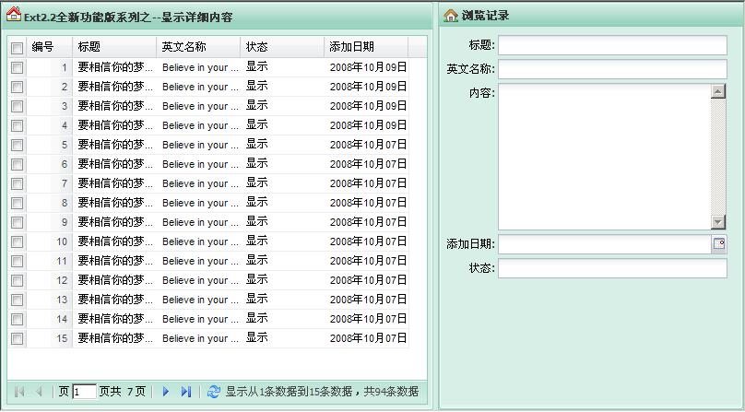Screen dimensions: 745x412
Task: Click the 内容 scrollbar track
Action: [x=718, y=157]
